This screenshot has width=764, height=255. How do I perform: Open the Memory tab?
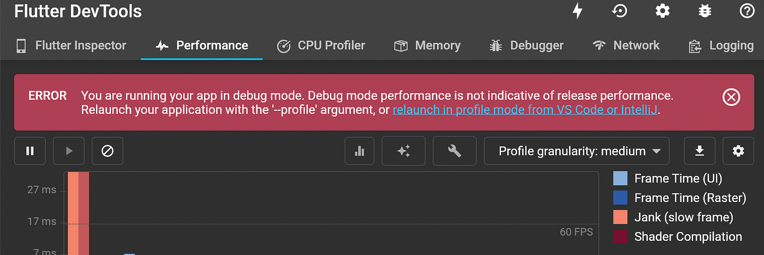point(427,45)
